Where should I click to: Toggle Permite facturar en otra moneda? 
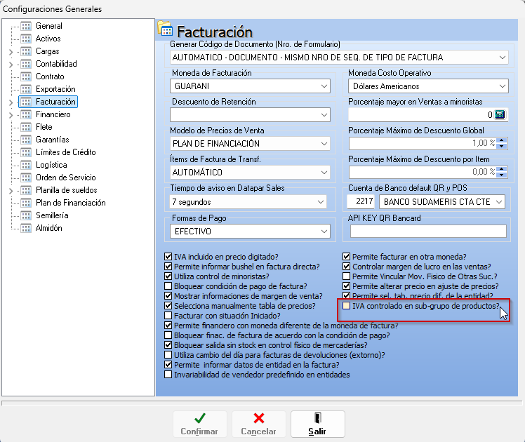point(346,257)
